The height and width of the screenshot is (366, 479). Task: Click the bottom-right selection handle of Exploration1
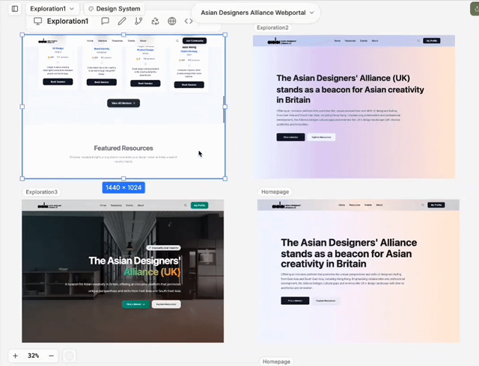[225, 179]
